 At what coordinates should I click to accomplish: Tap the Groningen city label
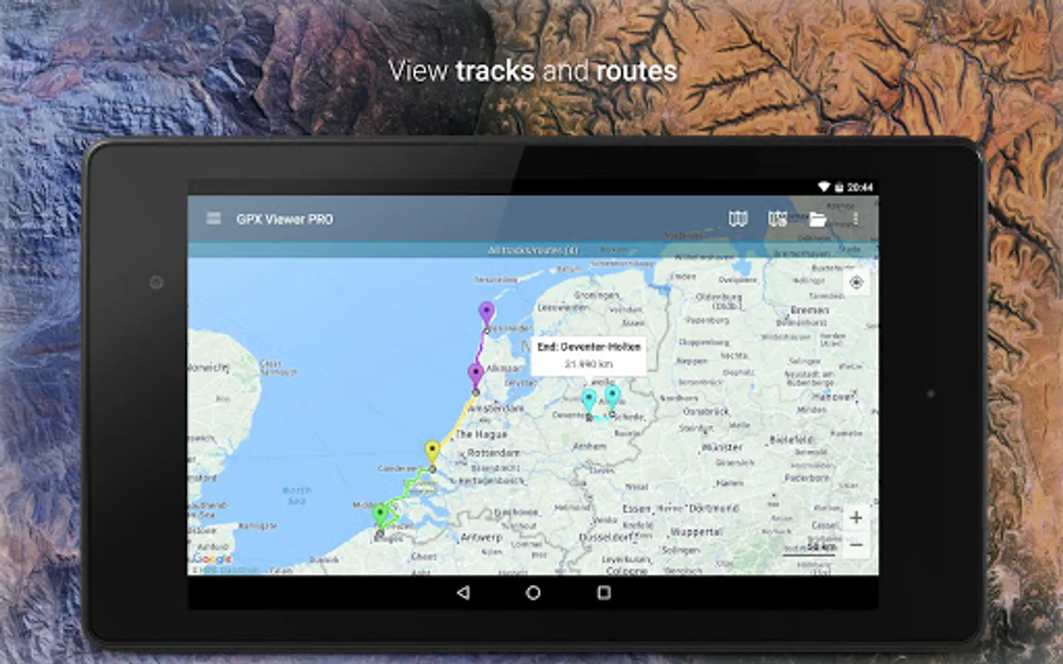(x=596, y=295)
